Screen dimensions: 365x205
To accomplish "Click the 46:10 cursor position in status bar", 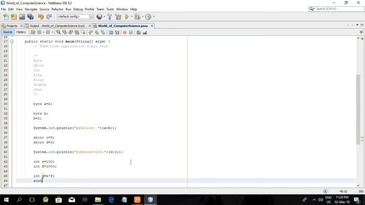I will point(343,191).
